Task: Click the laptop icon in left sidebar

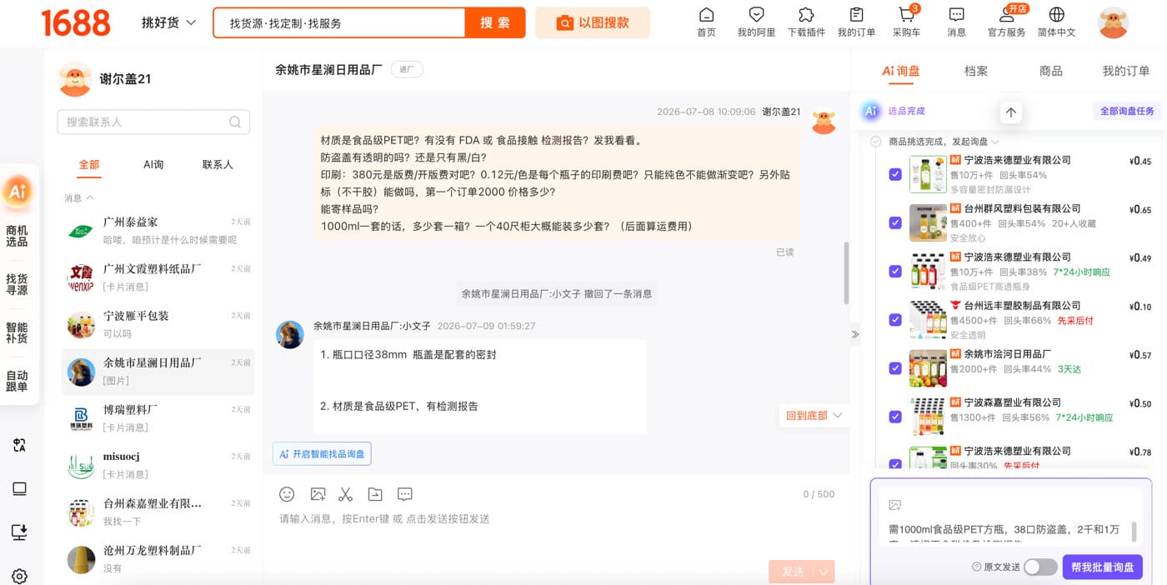Action: point(20,489)
